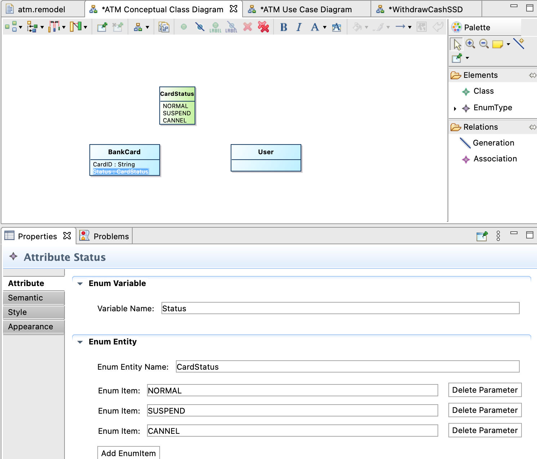
Task: Expand the EnumType palette entry arrow
Action: tap(455, 108)
